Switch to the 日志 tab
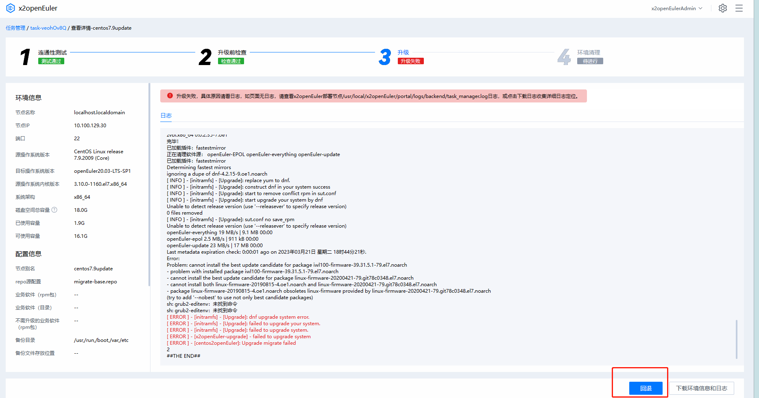Image resolution: width=759 pixels, height=398 pixels. (166, 115)
